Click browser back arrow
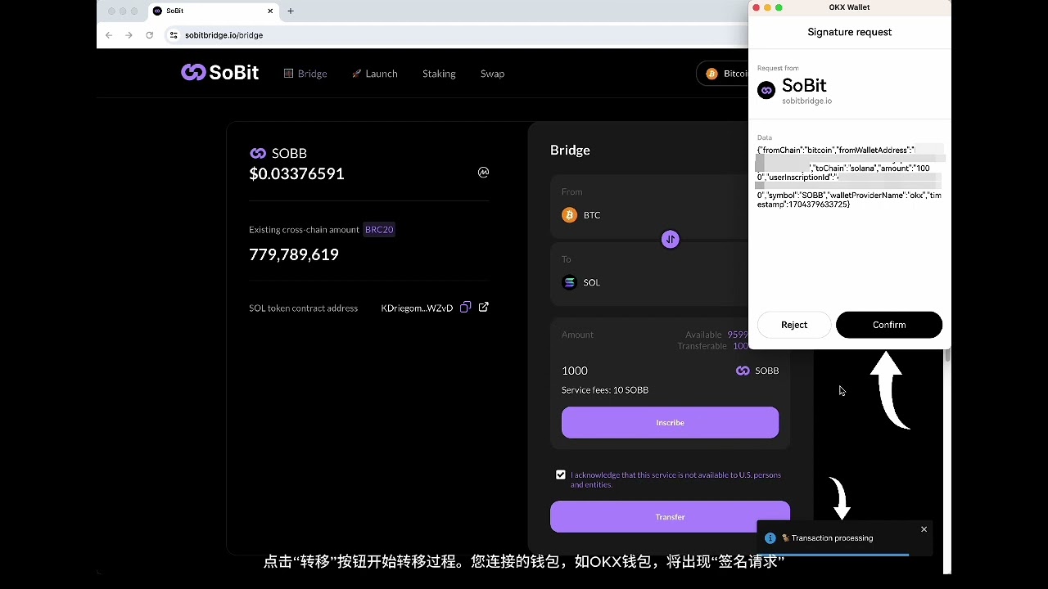Viewport: 1048px width, 589px height. click(x=109, y=35)
